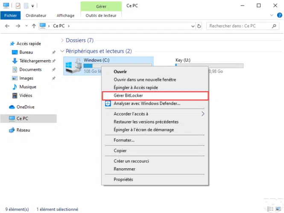Open Bureau in the sidebar
Image resolution: width=284 pixels, height=213 pixels.
26,52
